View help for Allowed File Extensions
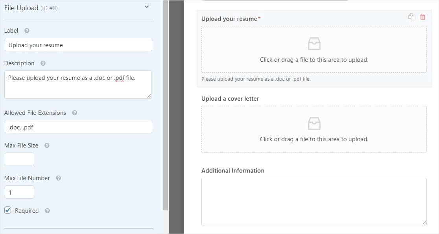 74,112
